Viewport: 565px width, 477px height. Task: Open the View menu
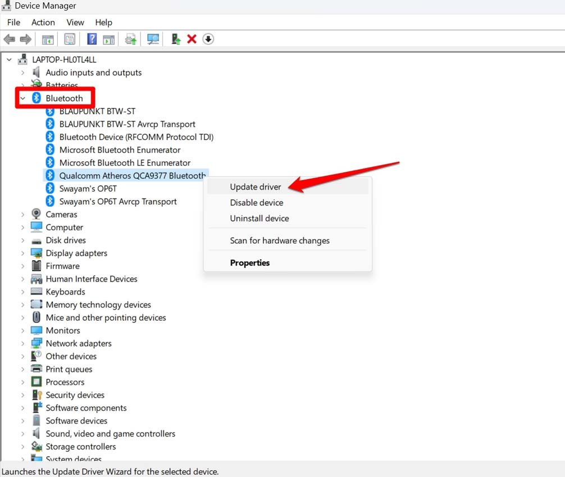pyautogui.click(x=75, y=22)
